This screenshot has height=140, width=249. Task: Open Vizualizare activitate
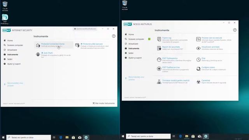click(210, 47)
